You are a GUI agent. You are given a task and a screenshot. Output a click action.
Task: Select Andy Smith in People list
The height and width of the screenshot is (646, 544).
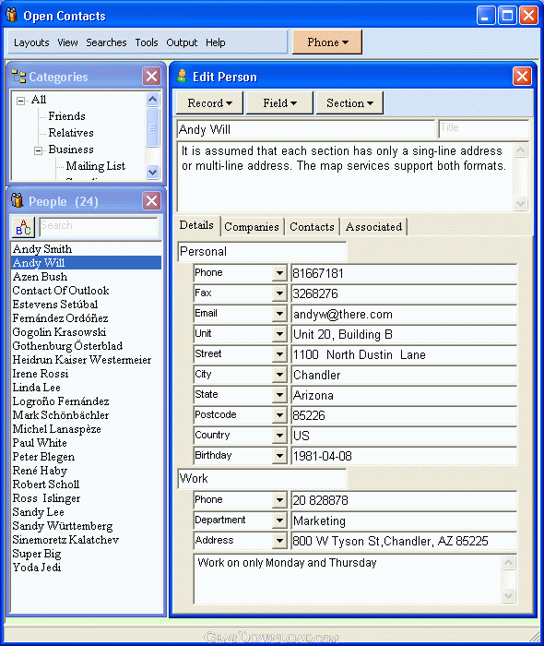point(86,249)
